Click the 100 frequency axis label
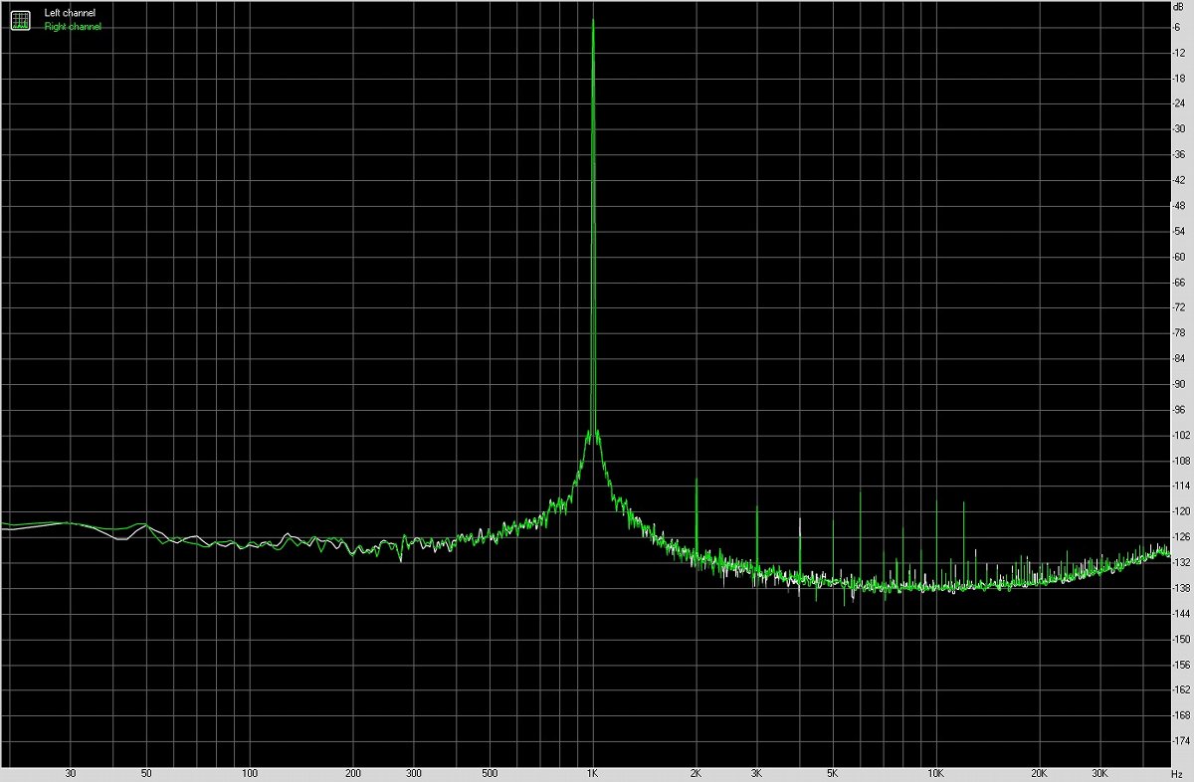Viewport: 1194px width, 782px height. click(x=250, y=773)
